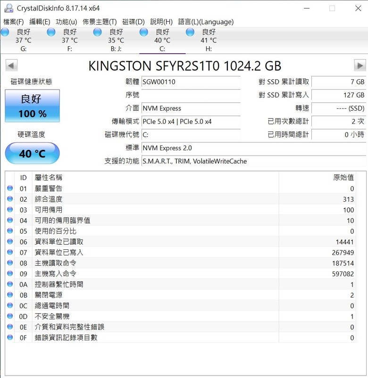Open the 功能(u) menu
The height and width of the screenshot is (378, 368).
(67, 22)
